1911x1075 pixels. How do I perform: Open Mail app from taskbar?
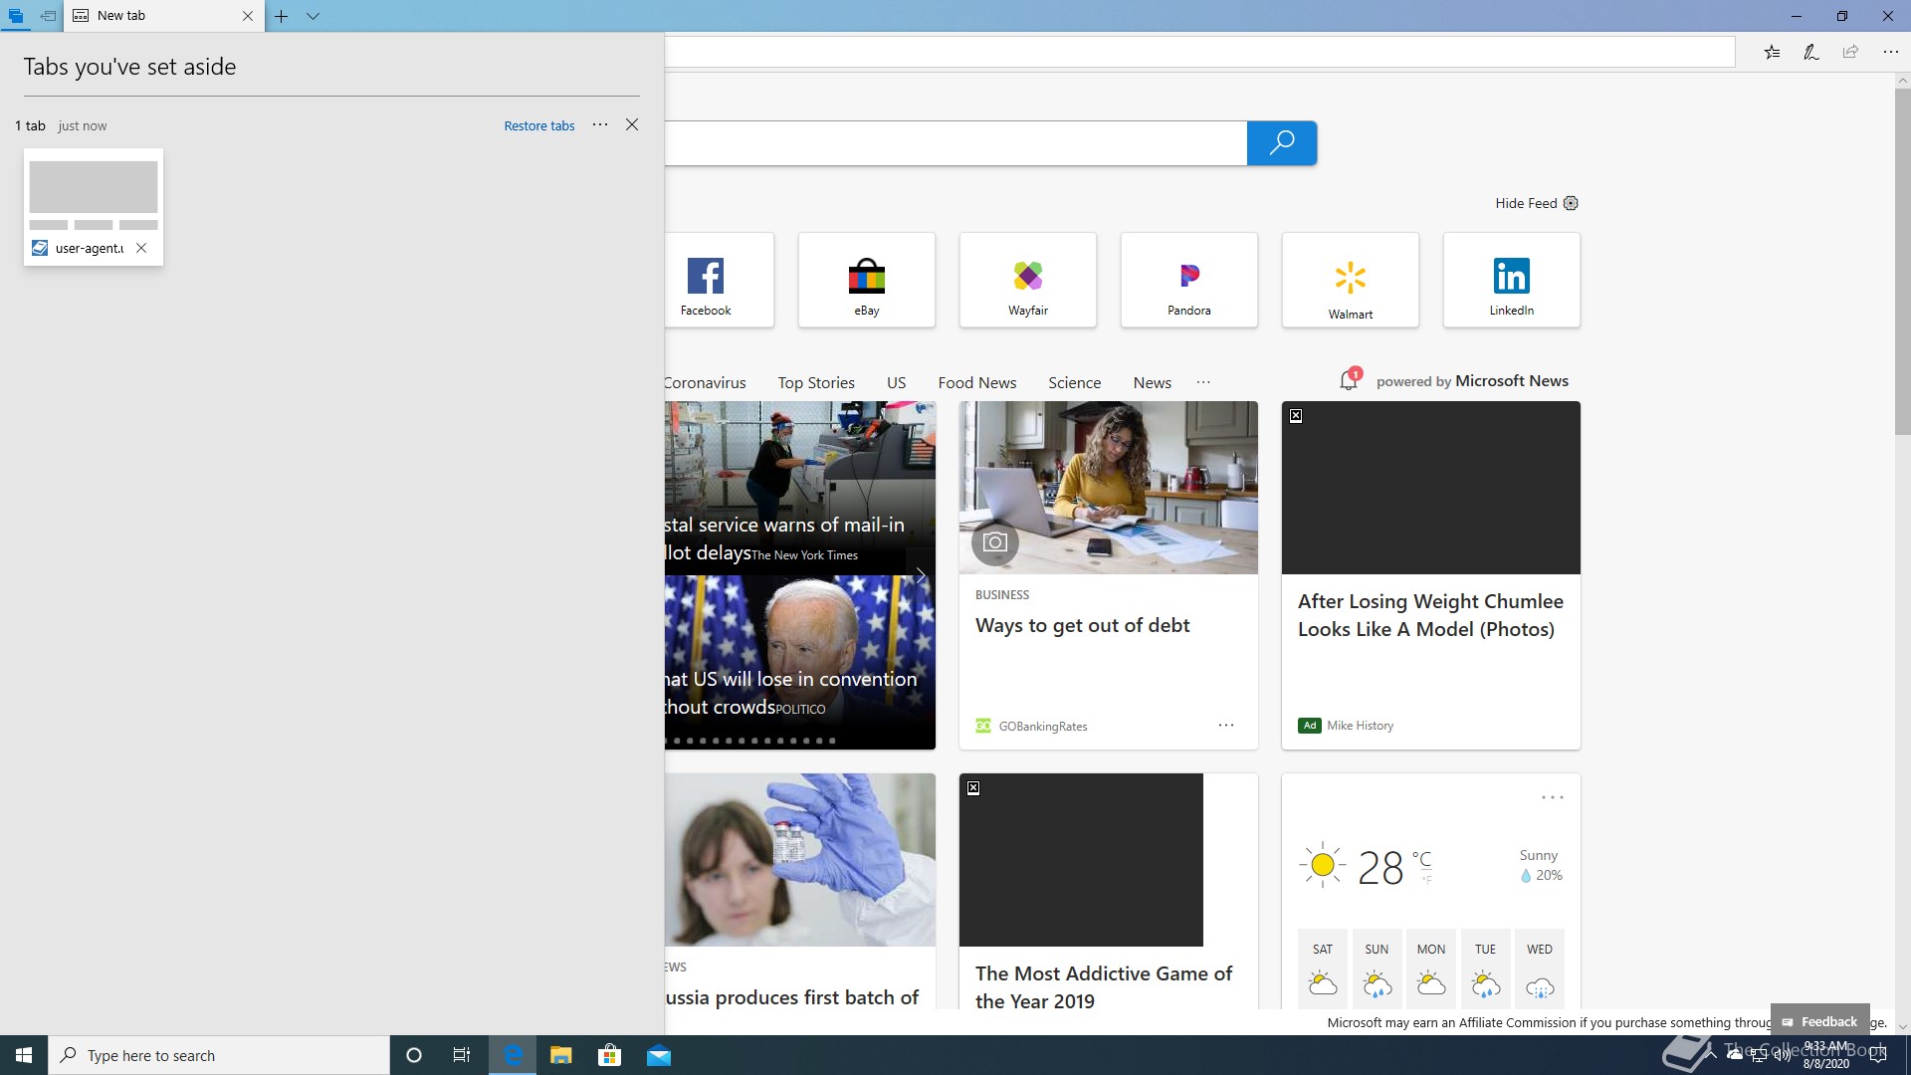click(658, 1055)
